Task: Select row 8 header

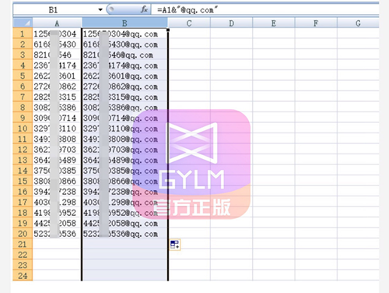Action: 23,108
